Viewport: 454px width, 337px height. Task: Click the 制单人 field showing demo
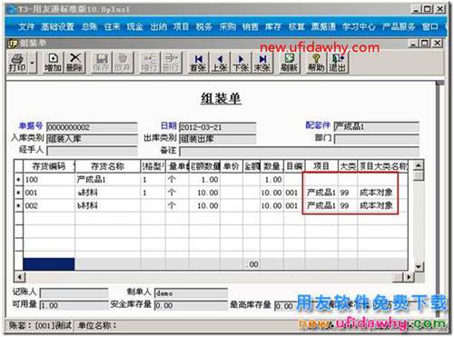tap(191, 293)
